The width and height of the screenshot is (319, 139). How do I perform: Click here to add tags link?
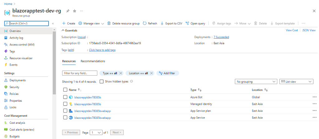[x=102, y=50]
